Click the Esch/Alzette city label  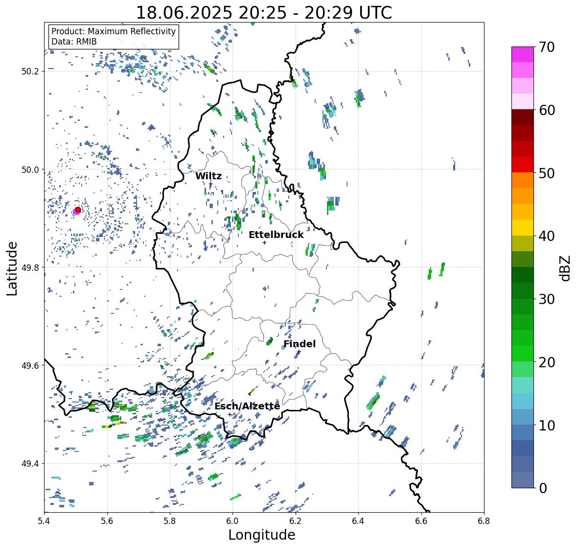[x=247, y=406]
